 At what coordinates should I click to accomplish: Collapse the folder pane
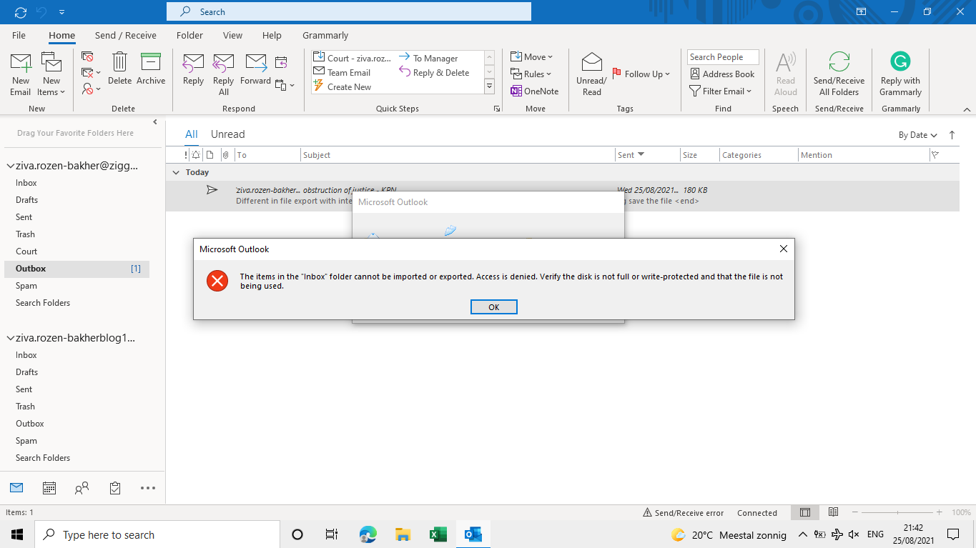point(155,122)
